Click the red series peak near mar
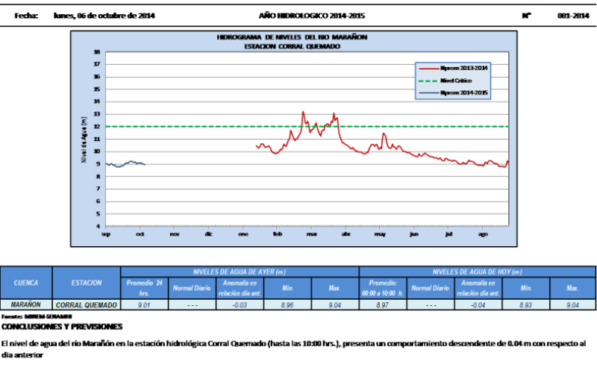Screen dimensions: 597x373 (x=303, y=113)
